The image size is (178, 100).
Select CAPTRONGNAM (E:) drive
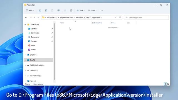tap(37, 65)
